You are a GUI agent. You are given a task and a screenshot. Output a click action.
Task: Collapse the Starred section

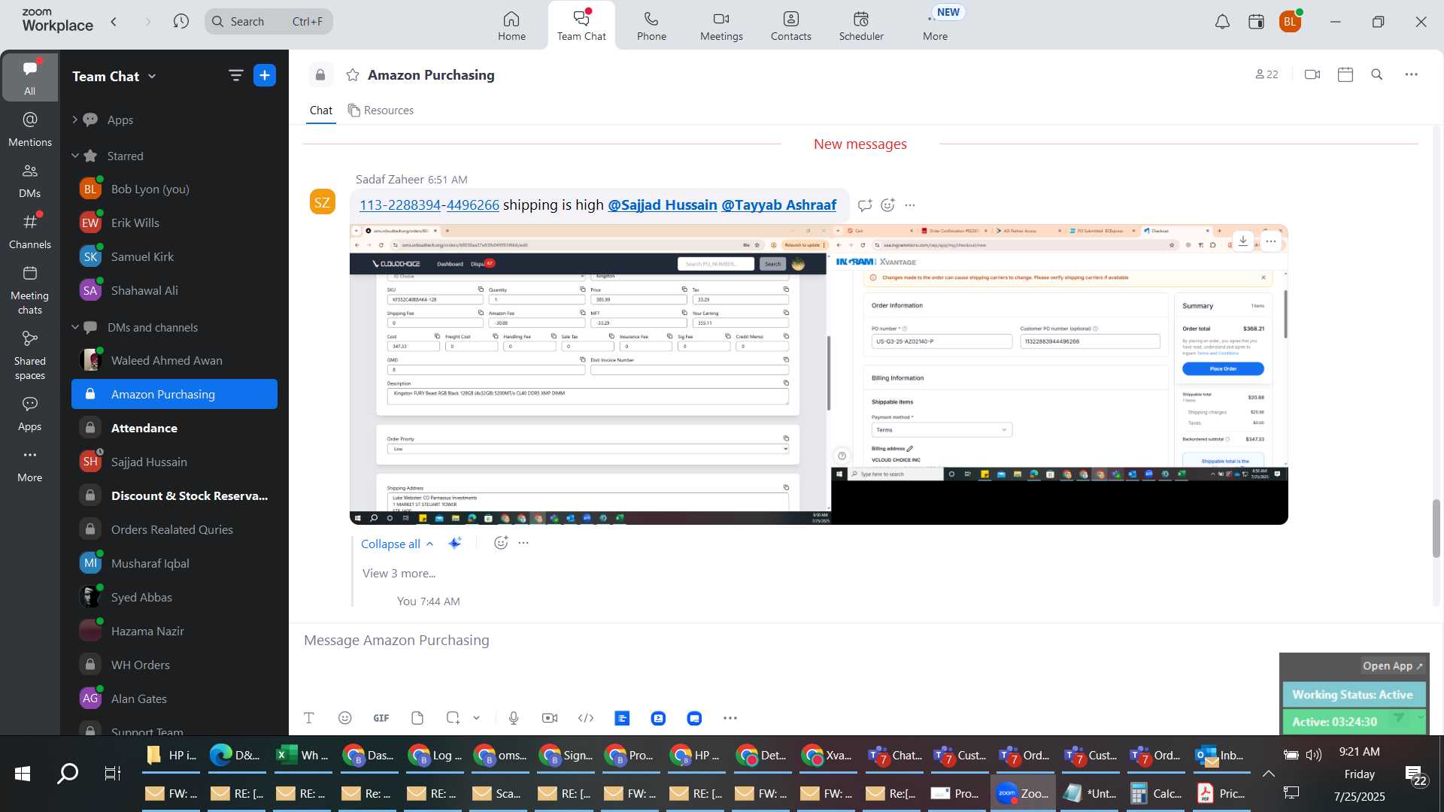tap(74, 156)
